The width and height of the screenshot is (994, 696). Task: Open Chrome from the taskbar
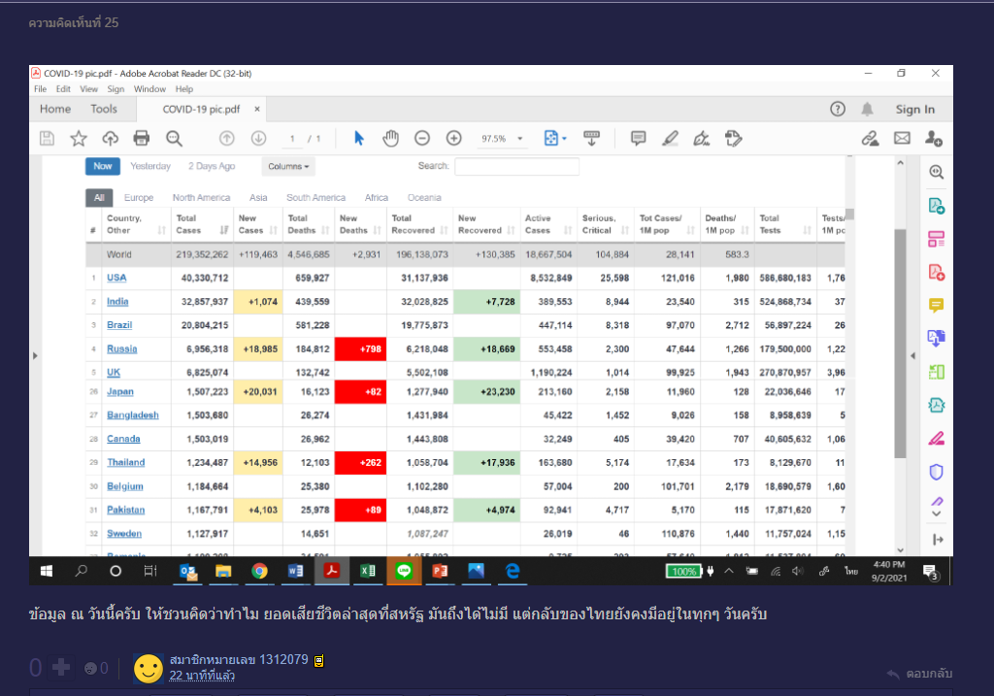(259, 571)
